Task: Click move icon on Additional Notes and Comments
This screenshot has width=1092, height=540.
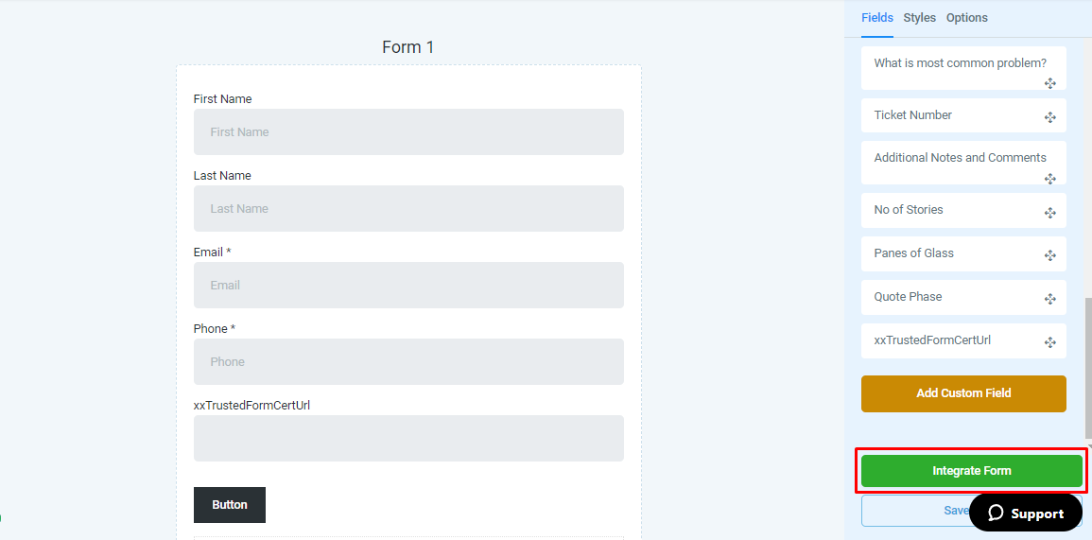Action: tap(1049, 179)
